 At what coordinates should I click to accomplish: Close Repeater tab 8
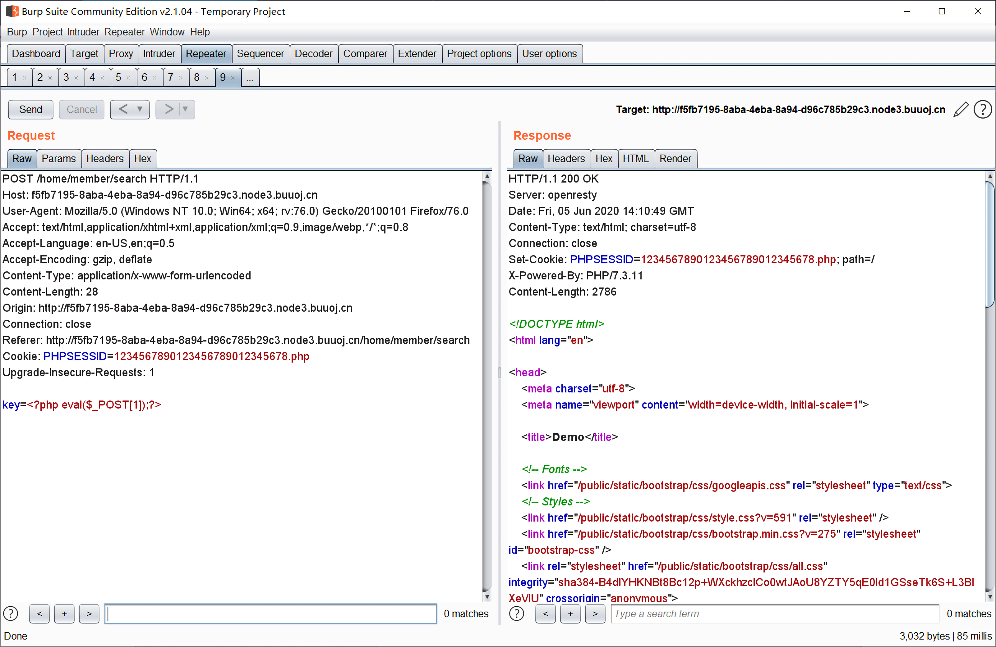207,78
